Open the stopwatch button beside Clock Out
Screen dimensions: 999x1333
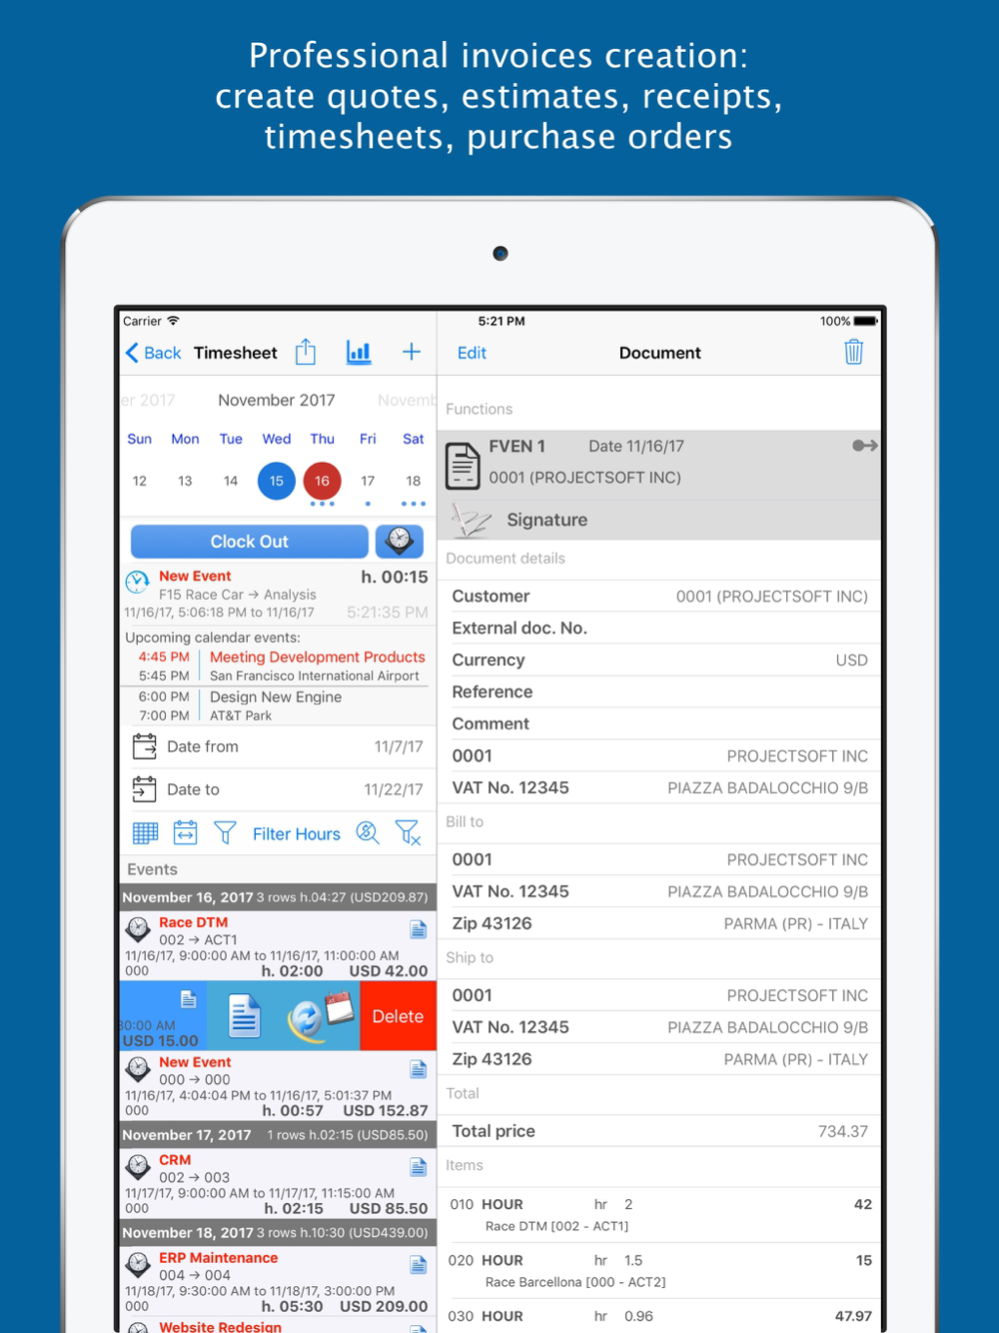(x=400, y=542)
